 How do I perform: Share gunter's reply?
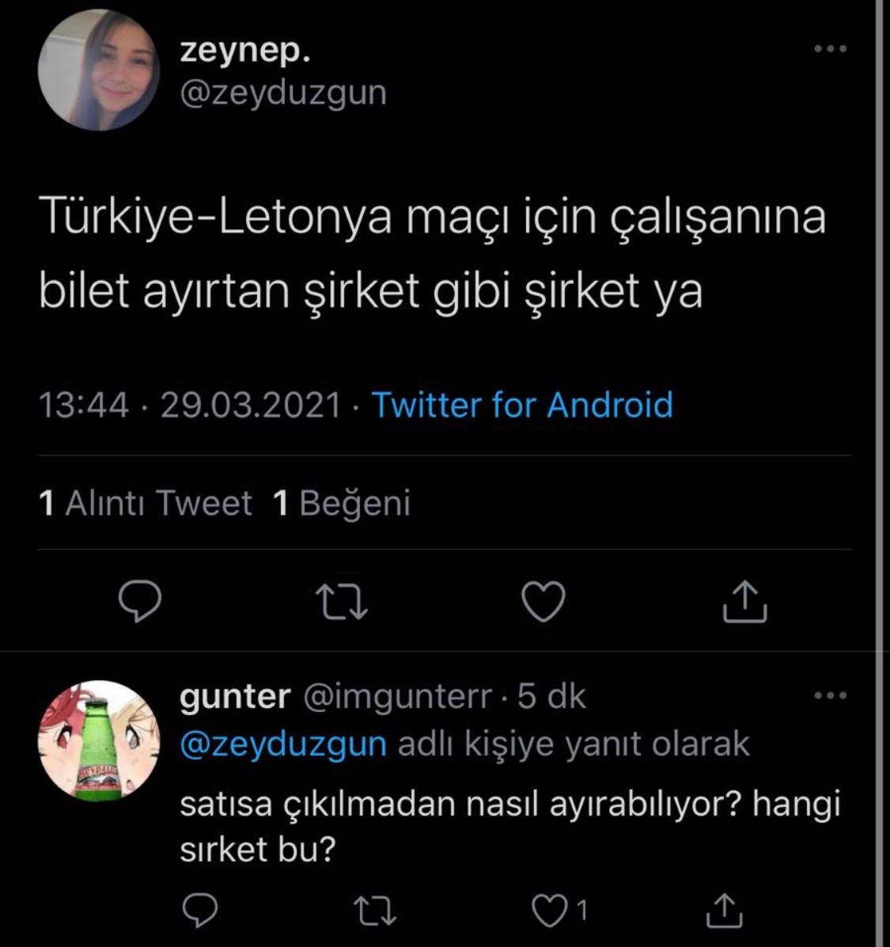click(x=723, y=911)
